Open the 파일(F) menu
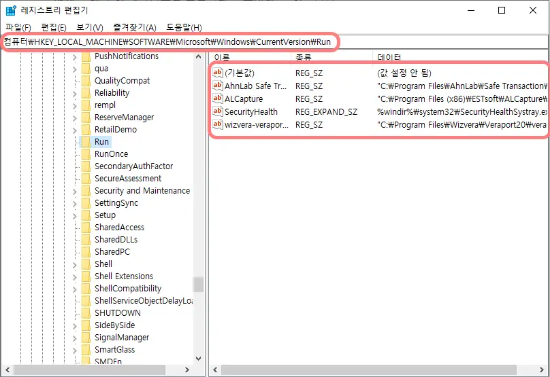The height and width of the screenshot is (377, 550). (18, 27)
